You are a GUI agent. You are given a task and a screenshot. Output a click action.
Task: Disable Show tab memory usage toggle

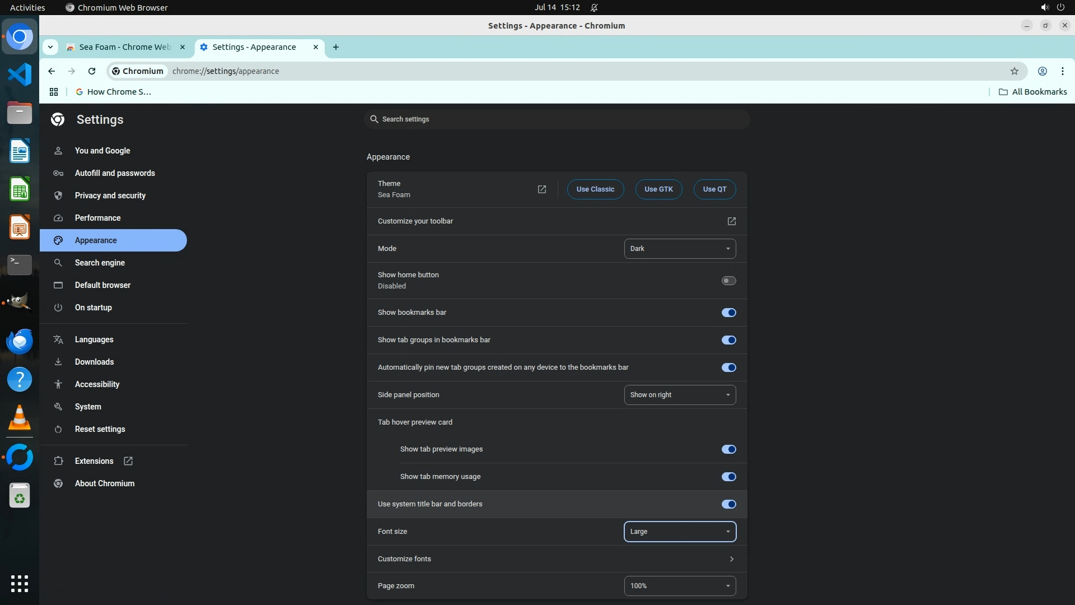point(728,477)
